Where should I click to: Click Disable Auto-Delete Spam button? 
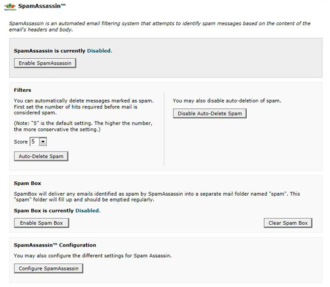point(210,113)
